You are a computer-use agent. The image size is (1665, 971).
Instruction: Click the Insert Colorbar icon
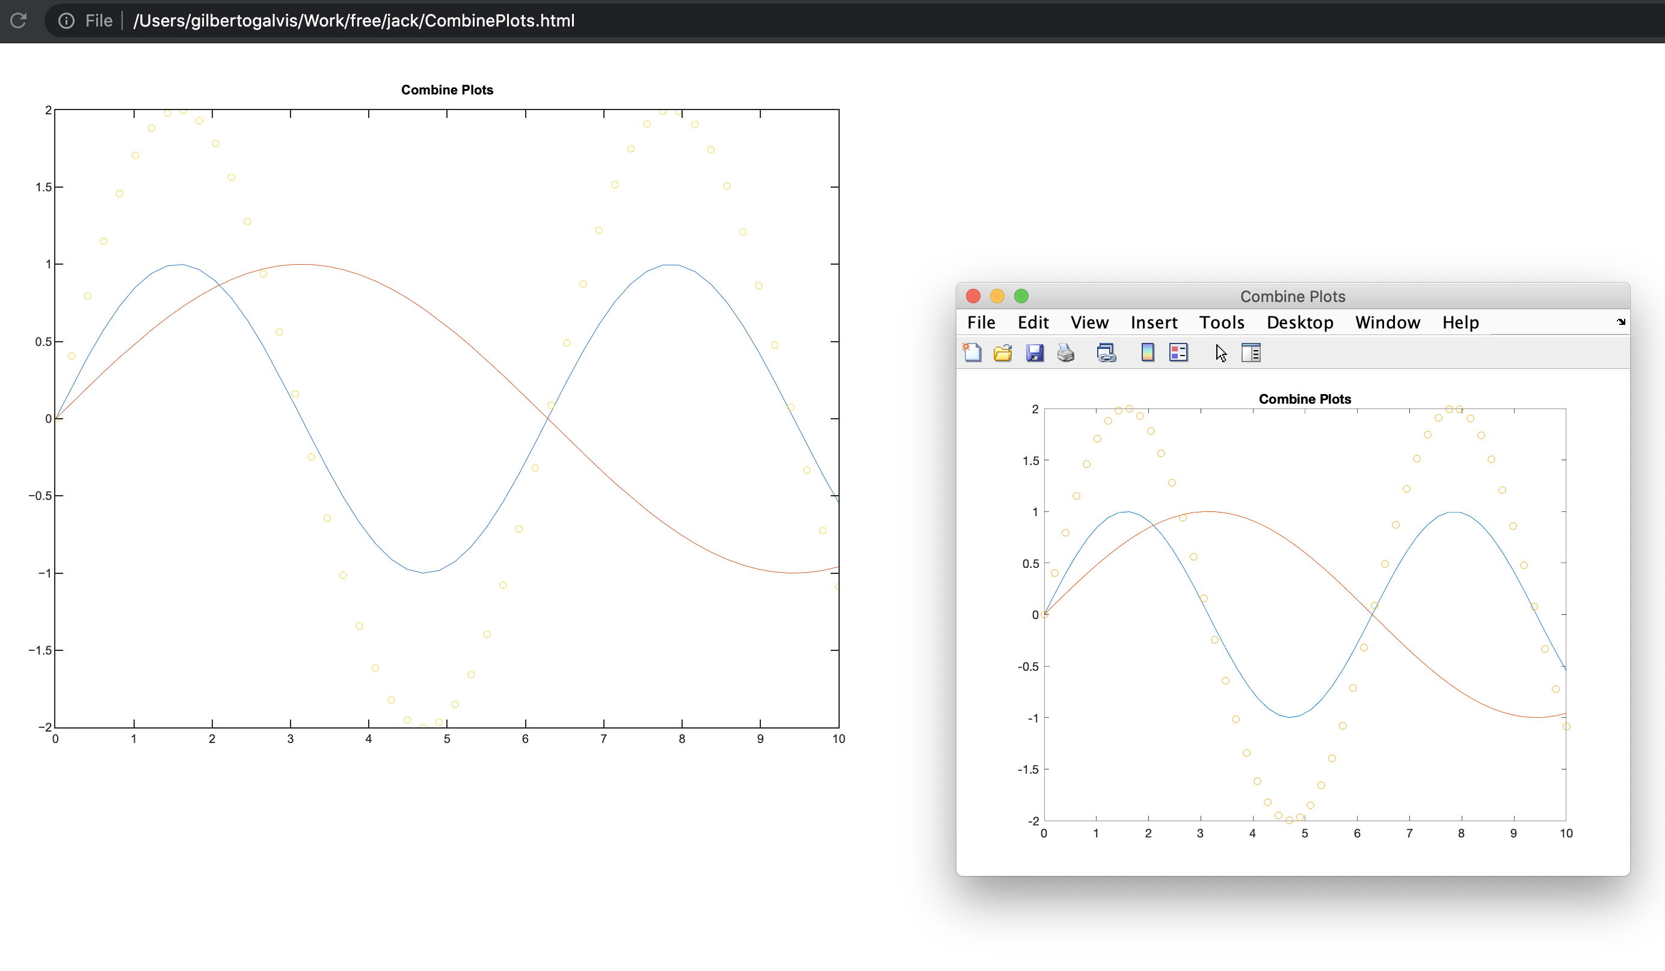pos(1148,353)
